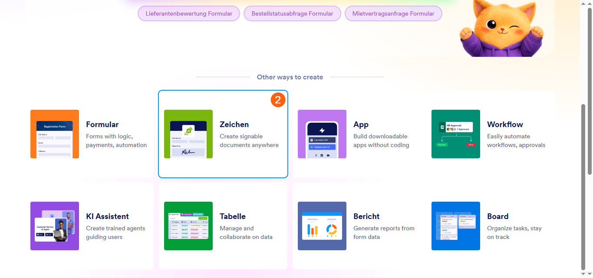
Task: Choose the KI Assistent agent icon
Action: (x=55, y=226)
